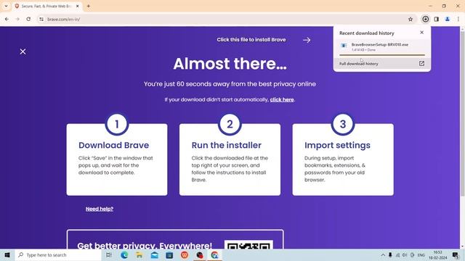Viewport: 465px width, 261px height.
Task: Toggle the downloads toolbar icon
Action: pyautogui.click(x=426, y=20)
